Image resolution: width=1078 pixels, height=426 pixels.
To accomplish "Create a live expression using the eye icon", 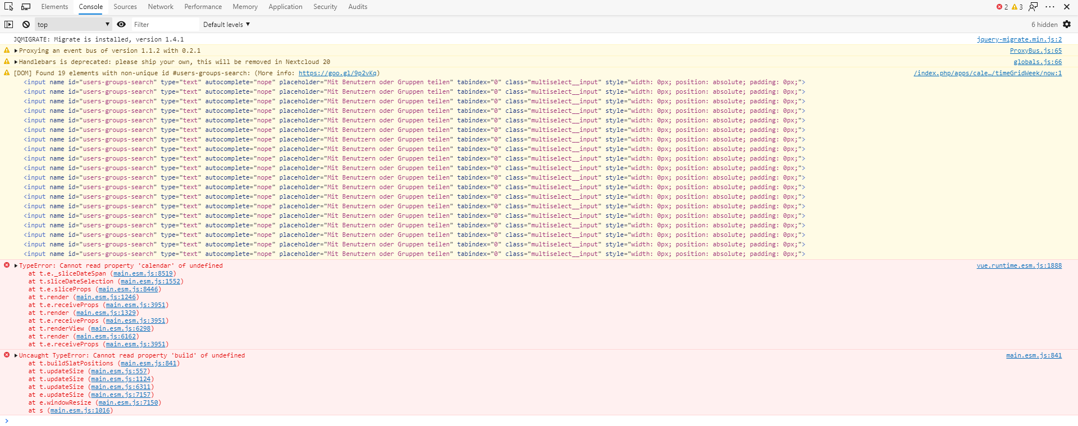I will [121, 24].
